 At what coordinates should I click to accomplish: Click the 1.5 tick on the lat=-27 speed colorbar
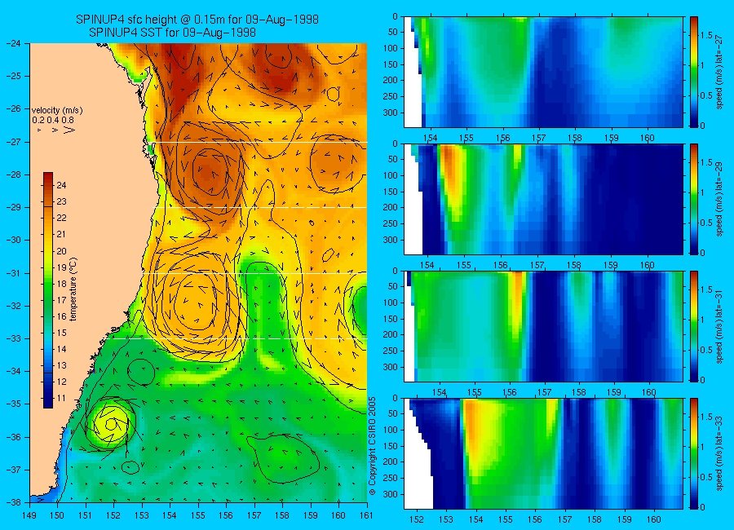coord(706,36)
